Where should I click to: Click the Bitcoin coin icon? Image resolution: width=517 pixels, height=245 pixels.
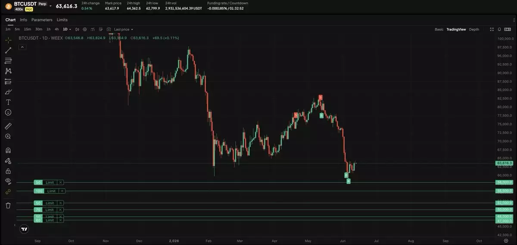(x=8, y=6)
